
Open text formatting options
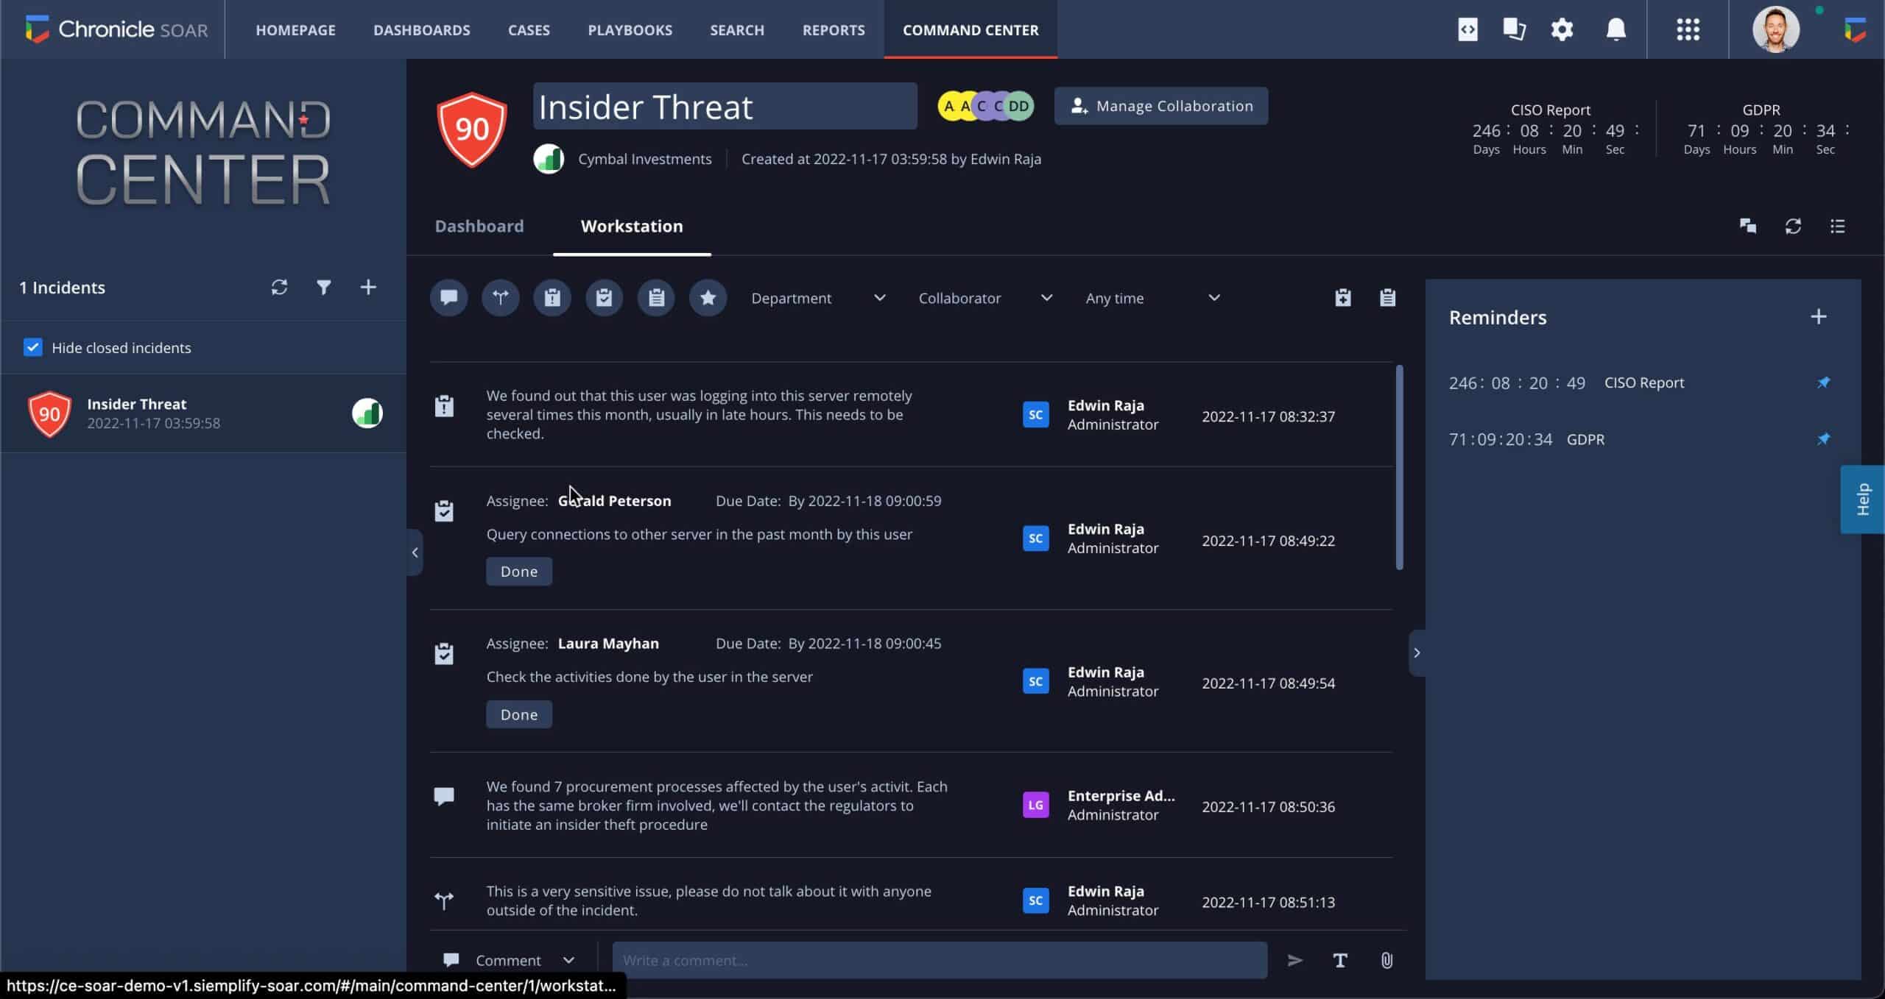1340,960
